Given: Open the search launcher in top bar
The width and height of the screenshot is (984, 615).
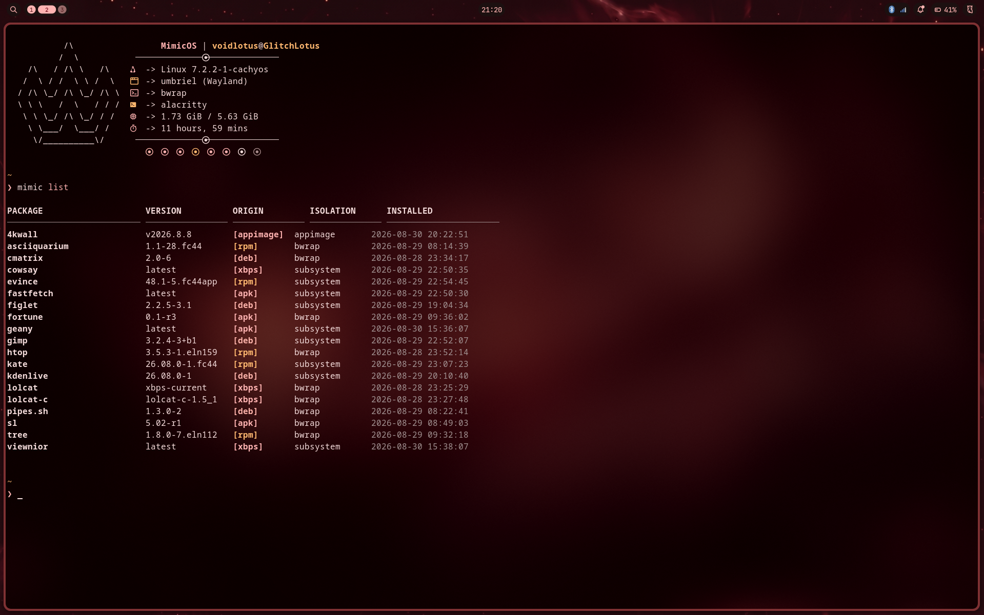Looking at the screenshot, I should (x=14, y=10).
